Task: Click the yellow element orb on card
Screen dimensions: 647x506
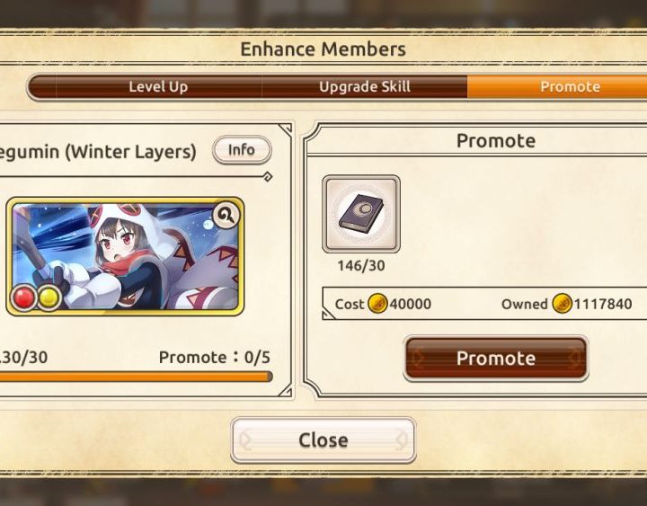Action: pyautogui.click(x=49, y=297)
